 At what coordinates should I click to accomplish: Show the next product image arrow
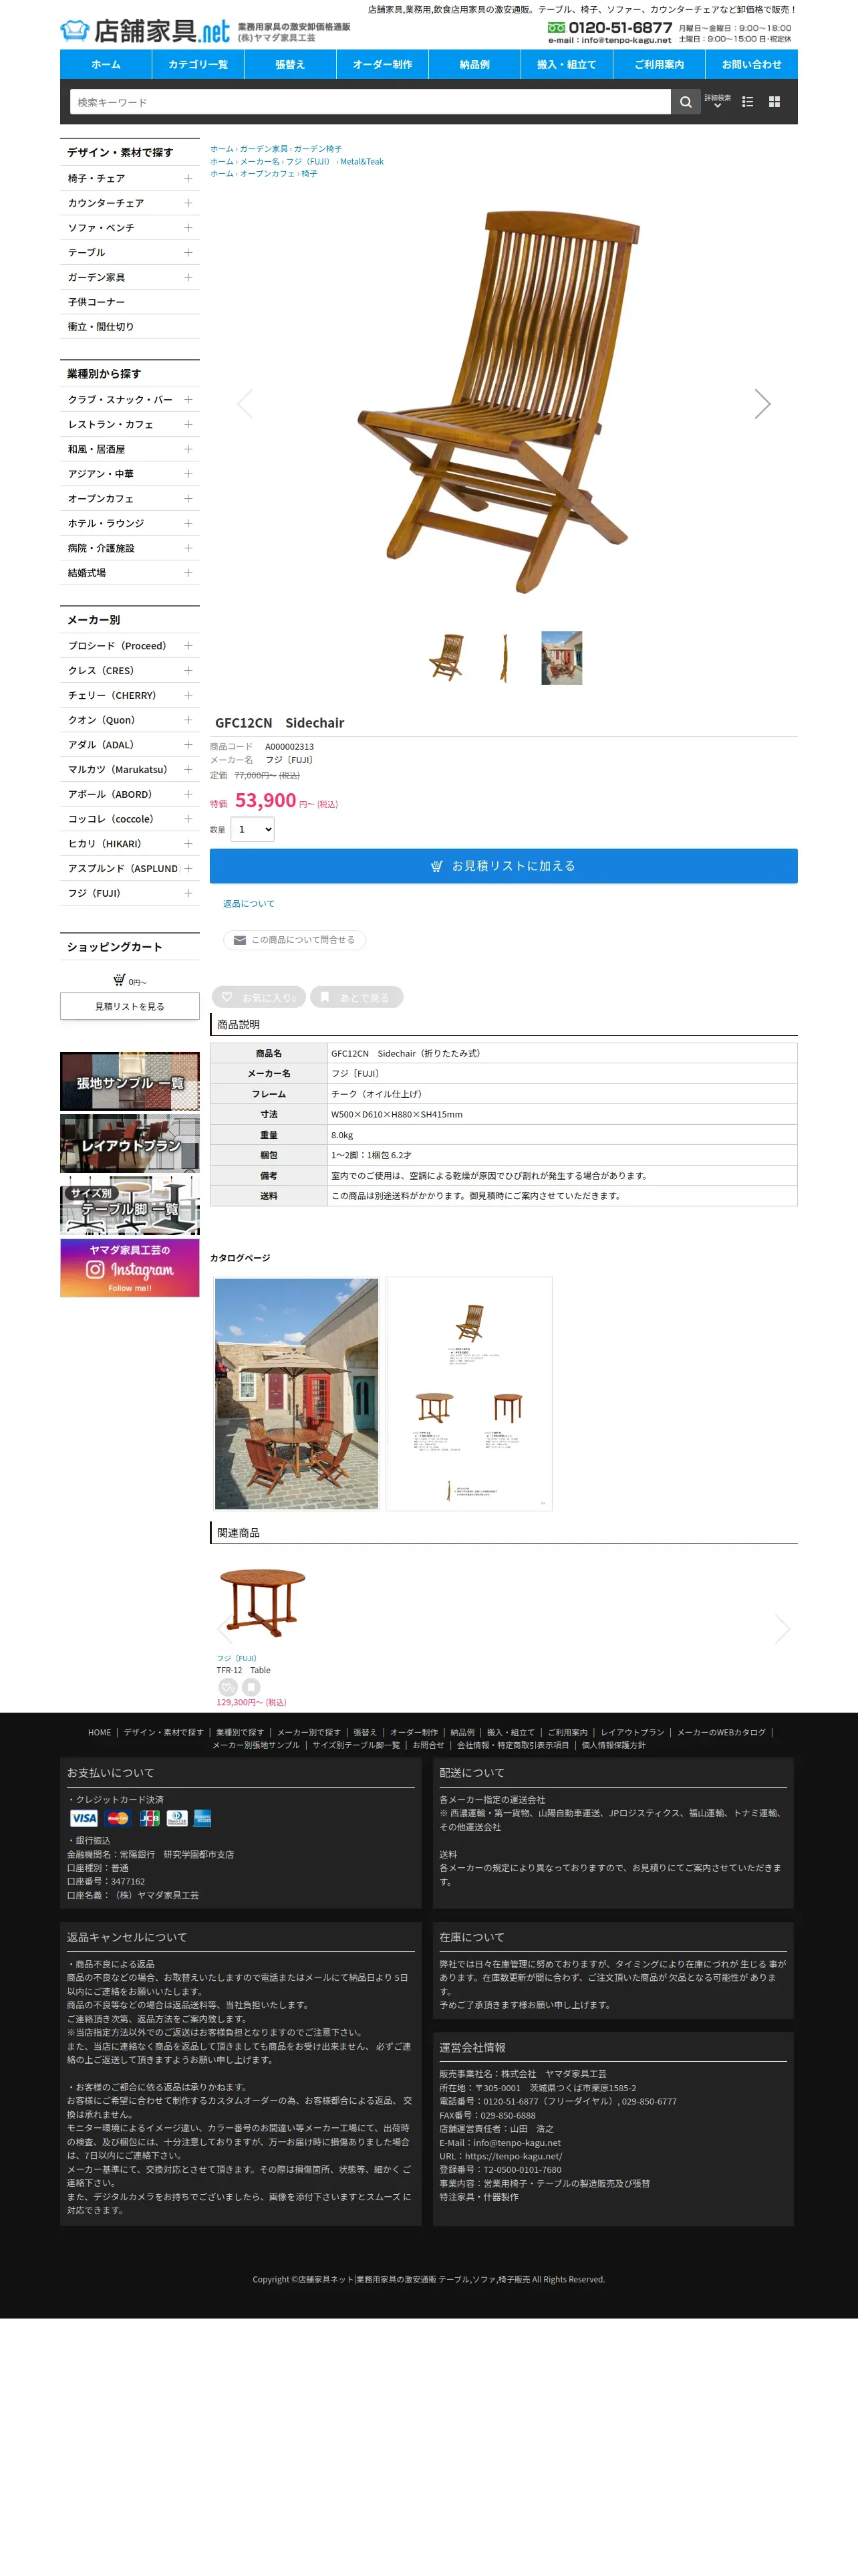[762, 404]
